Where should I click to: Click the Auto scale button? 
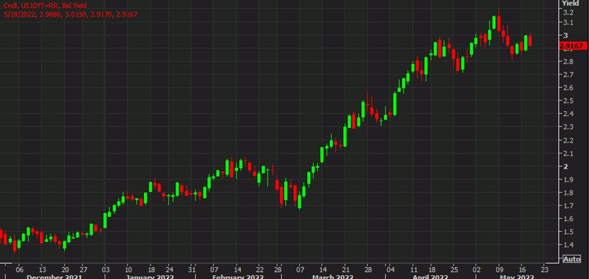(x=571, y=259)
